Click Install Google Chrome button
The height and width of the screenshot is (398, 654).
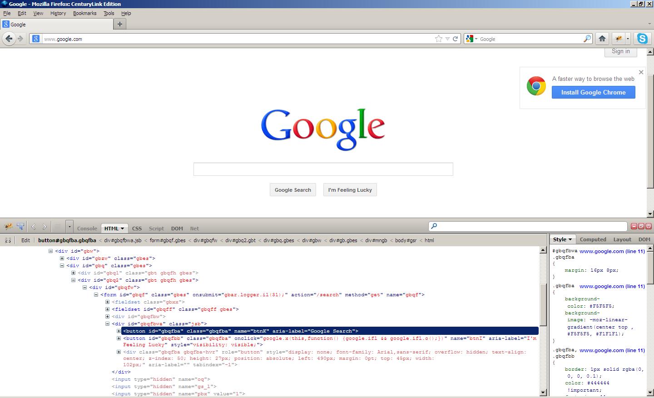point(593,92)
